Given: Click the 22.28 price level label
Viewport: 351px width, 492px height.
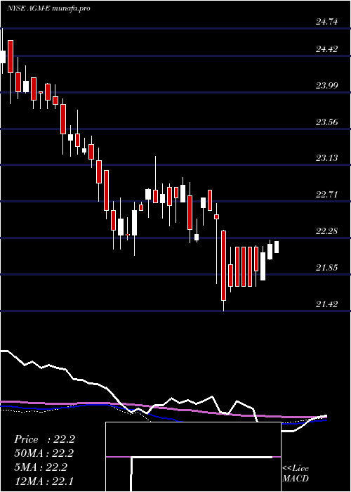Looking at the screenshot, I should pos(327,231).
